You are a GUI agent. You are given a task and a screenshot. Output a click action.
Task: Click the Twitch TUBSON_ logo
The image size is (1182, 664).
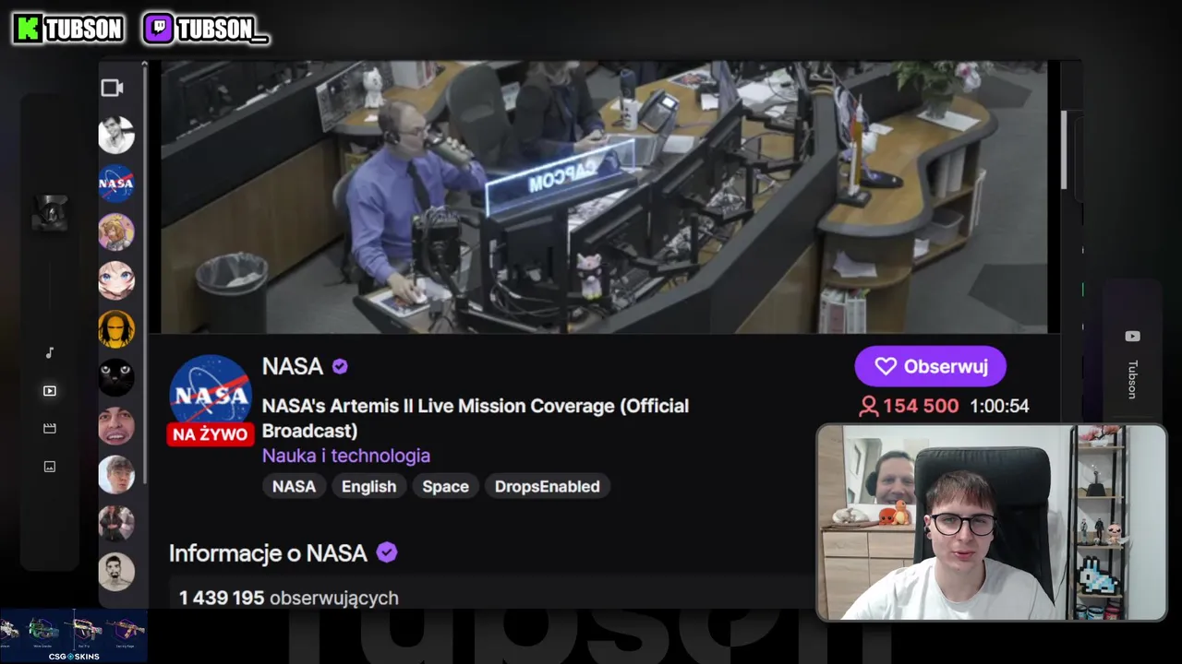coord(205,29)
